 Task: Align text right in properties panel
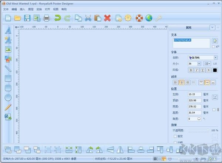(x=188, y=82)
